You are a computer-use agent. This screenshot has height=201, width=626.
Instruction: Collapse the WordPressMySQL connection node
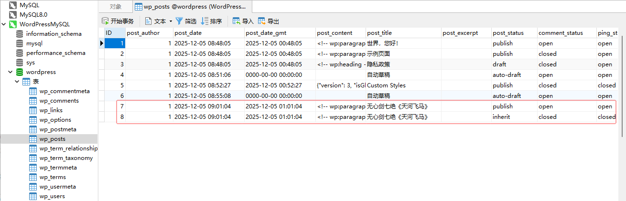4,24
